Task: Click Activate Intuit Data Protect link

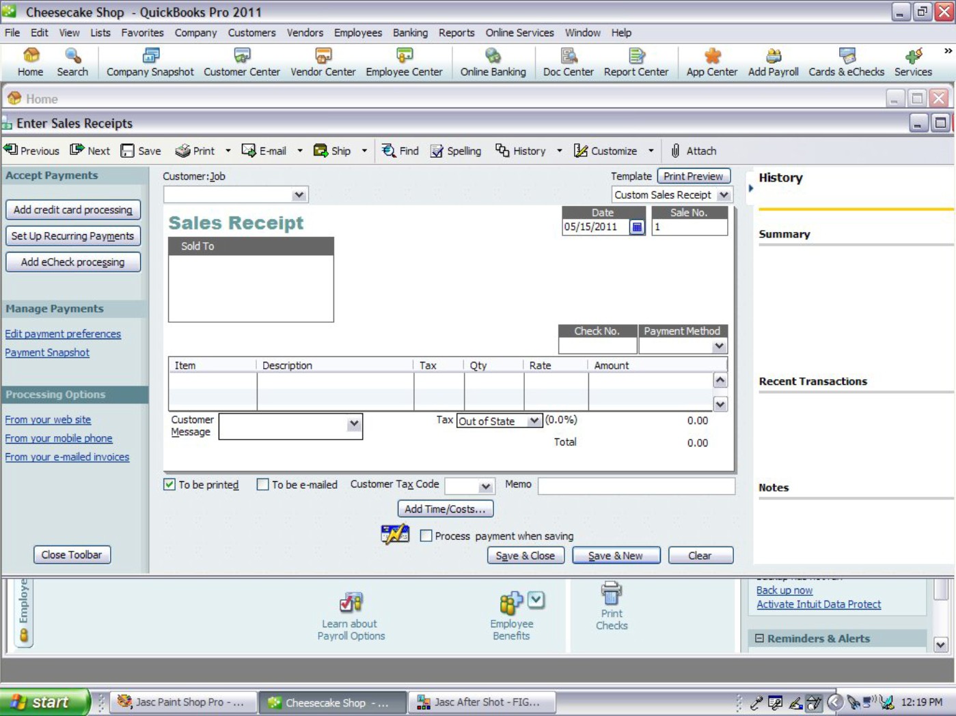Action: pos(819,604)
